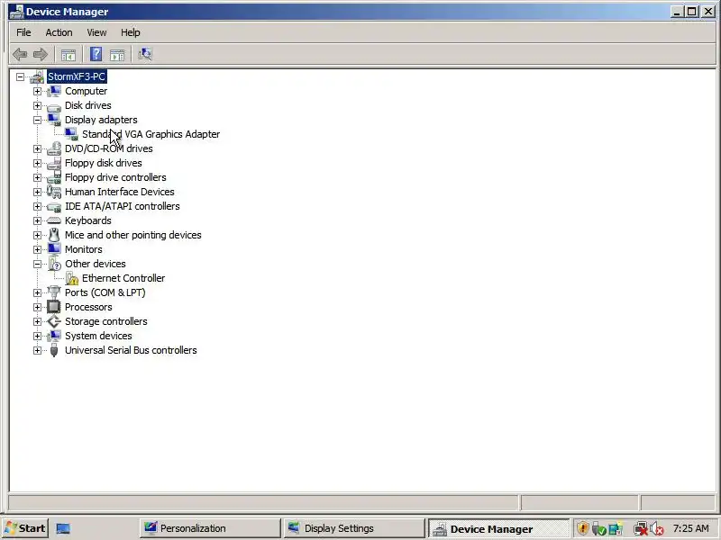Viewport: 721px width, 540px height.
Task: Expand the IDE ATA/ATAPI controllers category
Action: coord(37,207)
